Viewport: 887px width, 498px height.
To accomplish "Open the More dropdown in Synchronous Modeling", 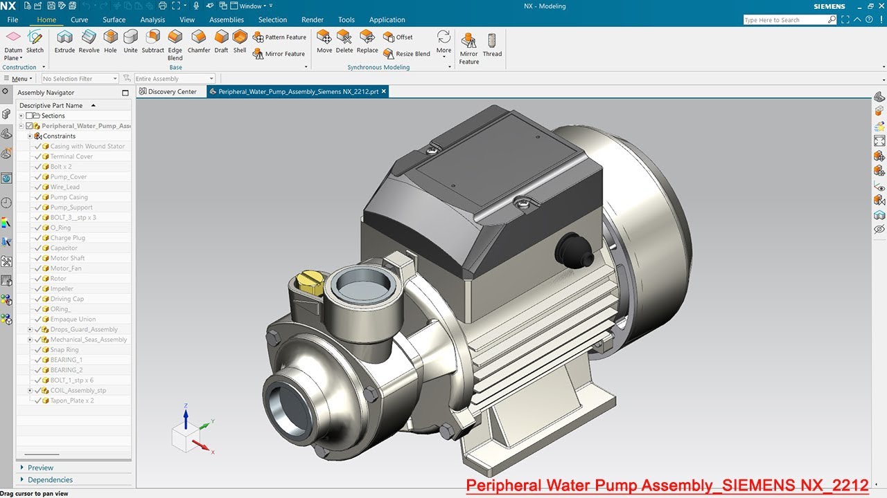I will tap(443, 43).
